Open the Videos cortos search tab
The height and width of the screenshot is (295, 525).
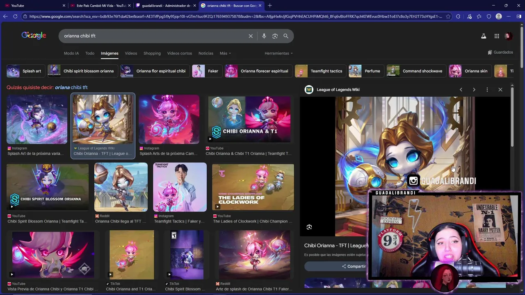[180, 53]
